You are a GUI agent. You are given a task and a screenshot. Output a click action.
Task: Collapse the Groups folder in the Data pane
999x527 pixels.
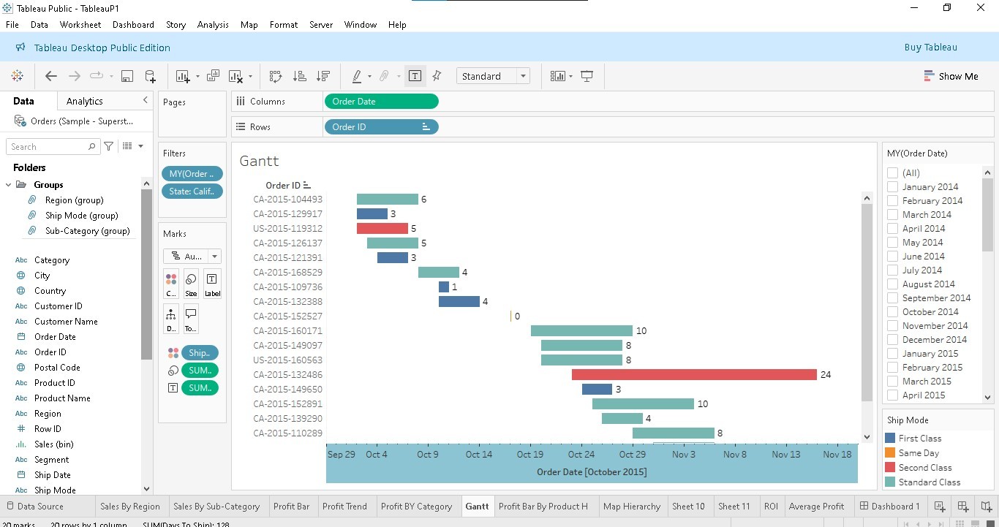[x=9, y=184]
